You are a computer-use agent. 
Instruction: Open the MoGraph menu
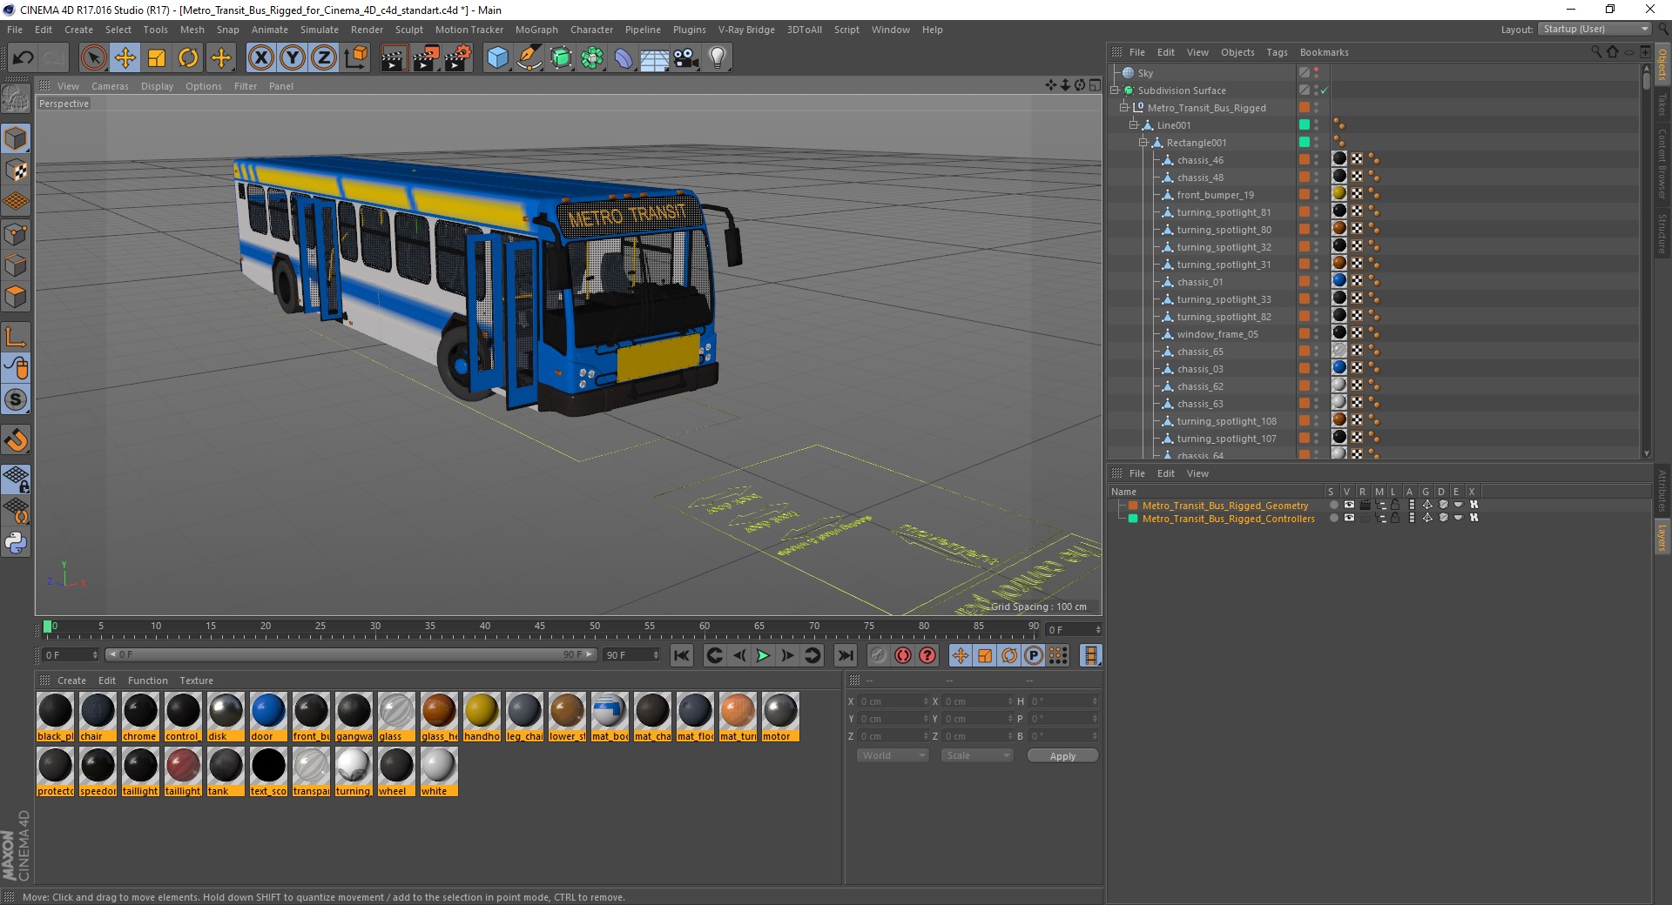click(x=536, y=30)
